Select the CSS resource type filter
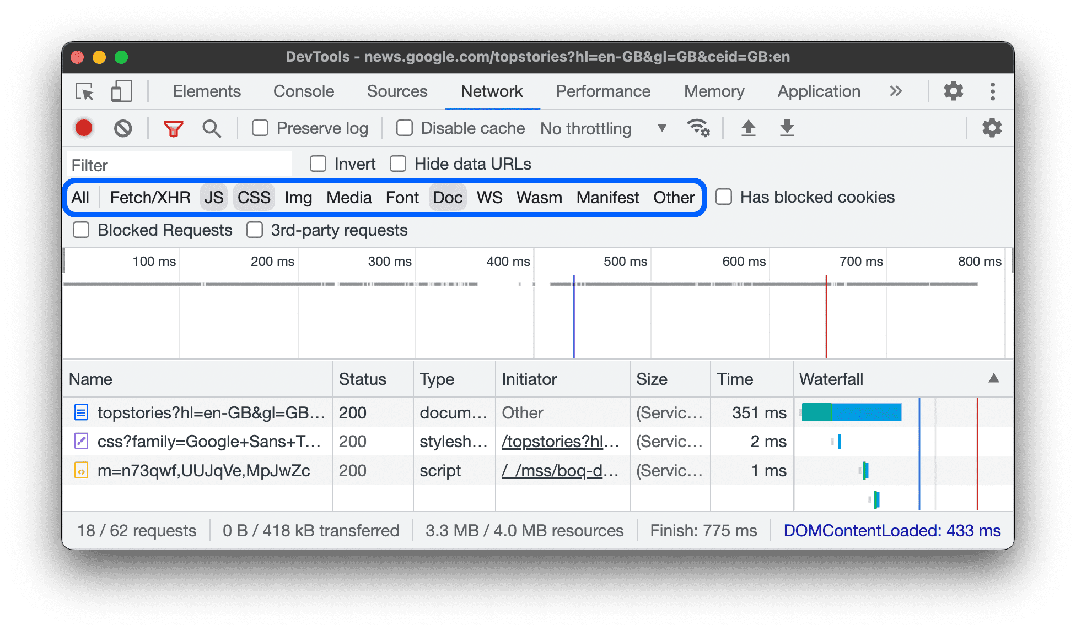The image size is (1076, 631). pyautogui.click(x=254, y=197)
